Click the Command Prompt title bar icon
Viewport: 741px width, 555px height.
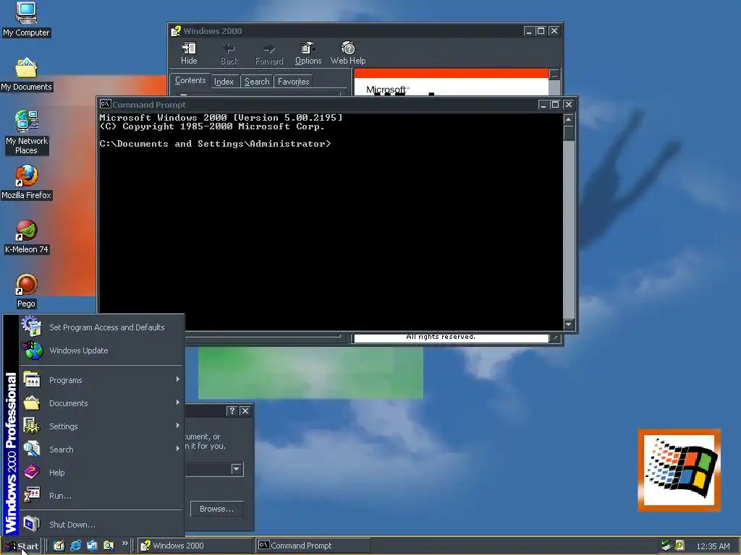tap(106, 104)
